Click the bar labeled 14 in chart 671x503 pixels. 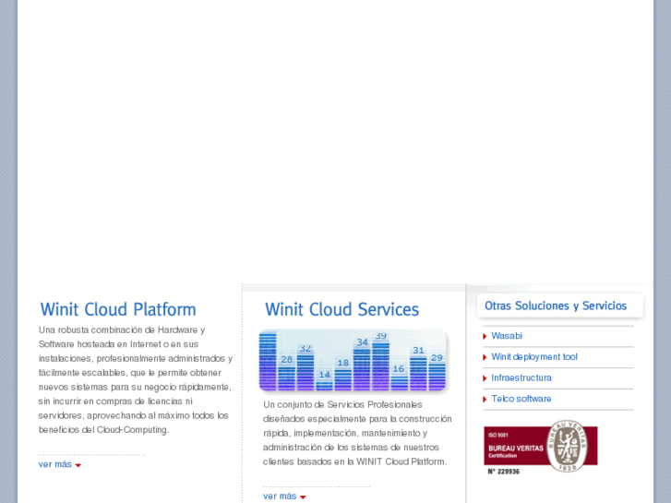click(x=324, y=385)
